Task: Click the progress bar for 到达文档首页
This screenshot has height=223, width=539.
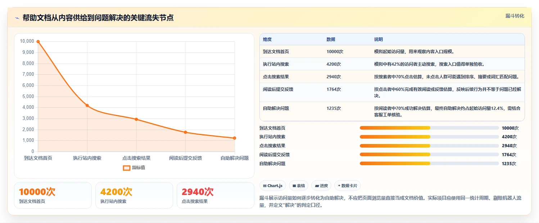Action: (x=429, y=128)
